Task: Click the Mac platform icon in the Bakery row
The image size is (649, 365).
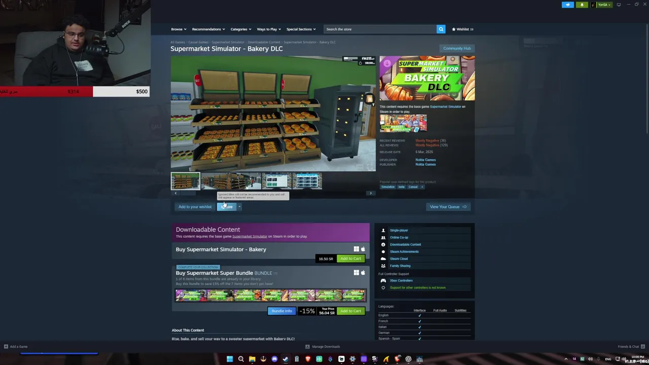Action: click(x=363, y=249)
